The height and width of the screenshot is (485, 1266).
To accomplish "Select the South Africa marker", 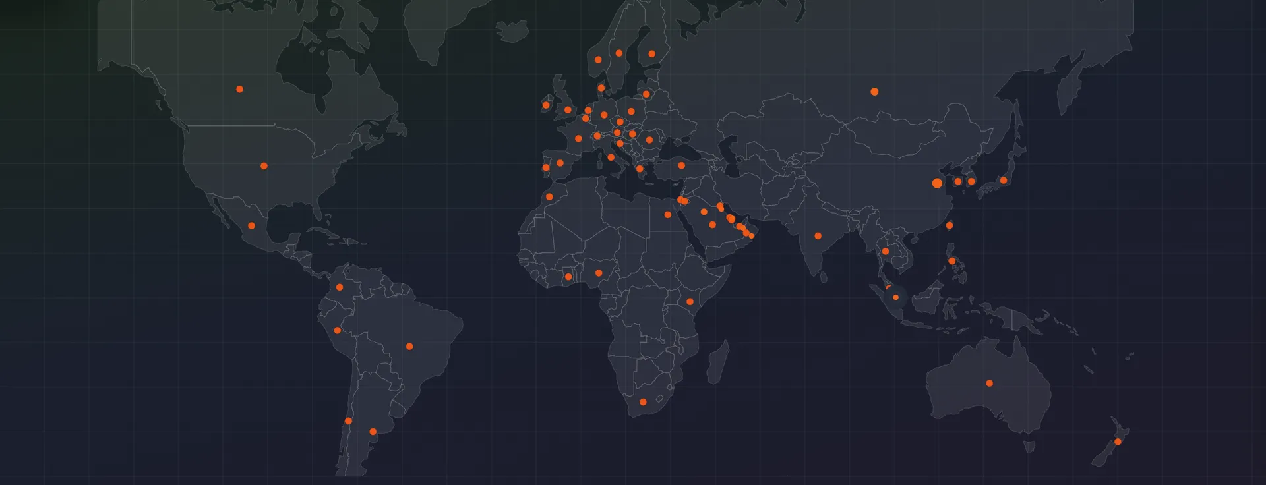I will 643,402.
